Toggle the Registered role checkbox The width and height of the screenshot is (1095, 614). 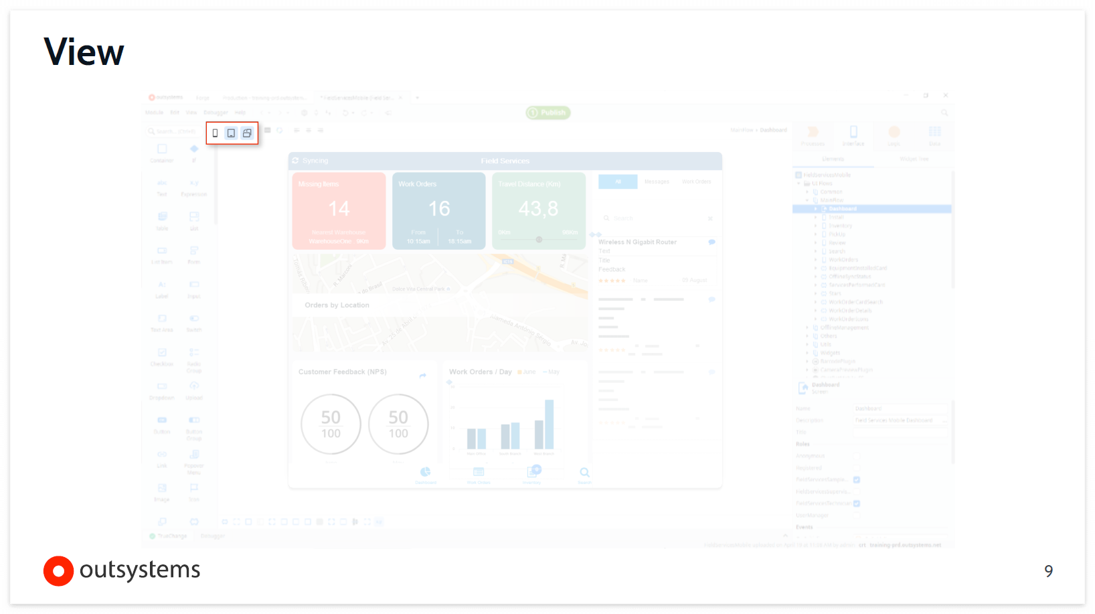[x=857, y=468]
